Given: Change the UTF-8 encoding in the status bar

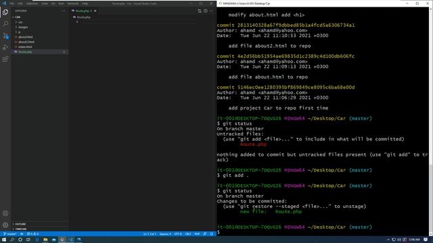Looking at the screenshot, I should [x=178, y=234].
